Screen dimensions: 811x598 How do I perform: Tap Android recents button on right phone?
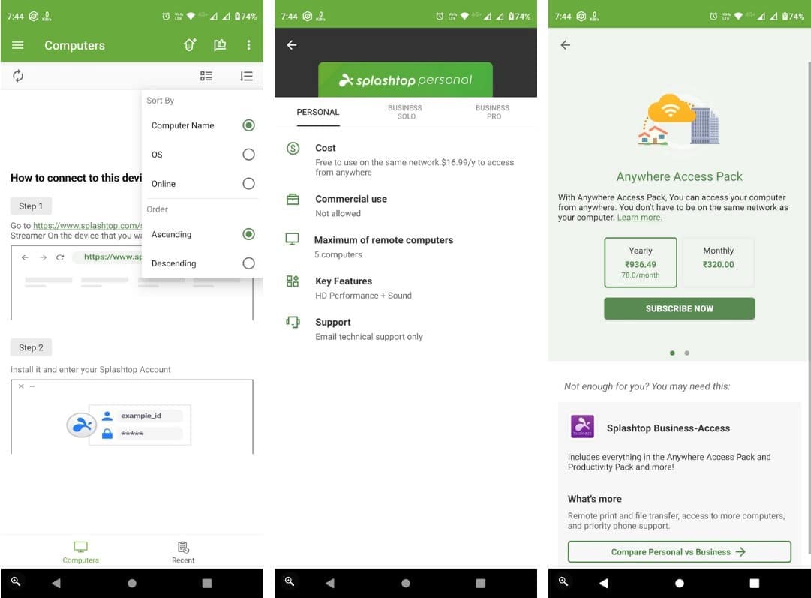[x=755, y=584]
